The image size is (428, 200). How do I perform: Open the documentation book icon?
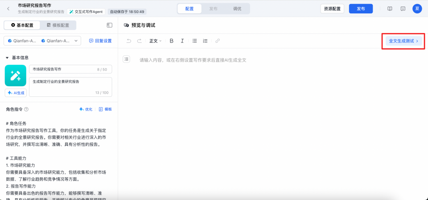[390, 9]
